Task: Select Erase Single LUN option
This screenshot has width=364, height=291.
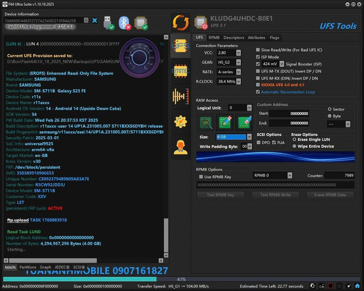Action: tap(294, 139)
